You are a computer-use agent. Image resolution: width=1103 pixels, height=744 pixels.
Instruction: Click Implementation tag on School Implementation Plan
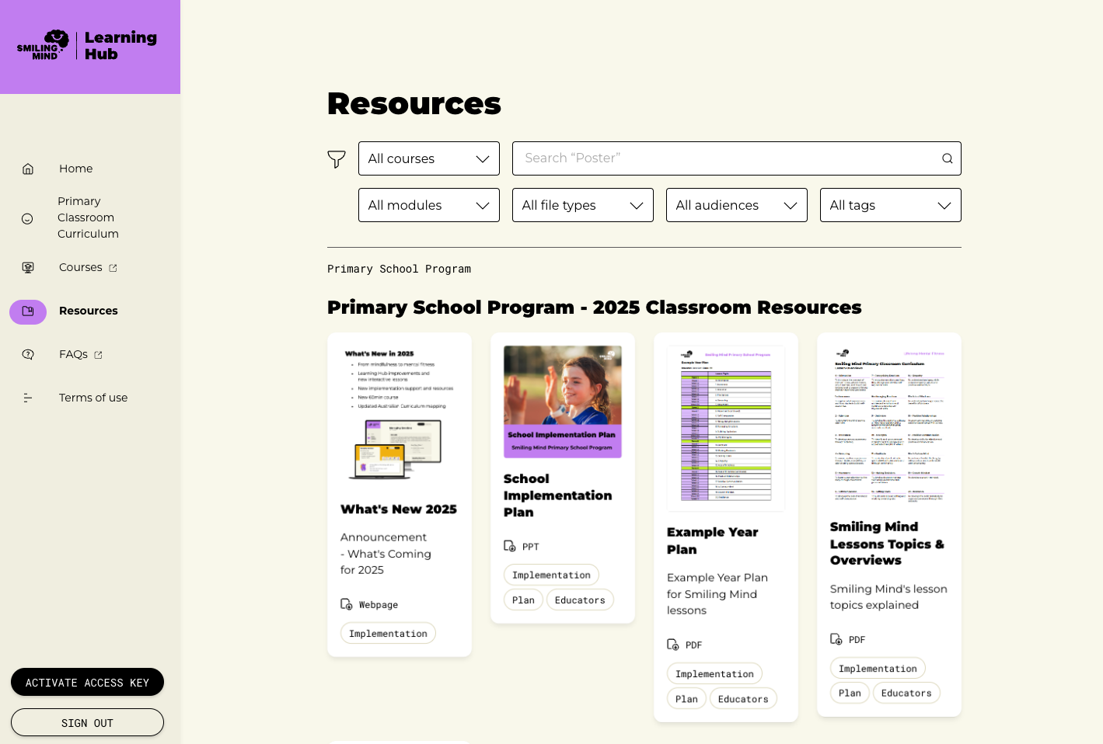(x=551, y=575)
